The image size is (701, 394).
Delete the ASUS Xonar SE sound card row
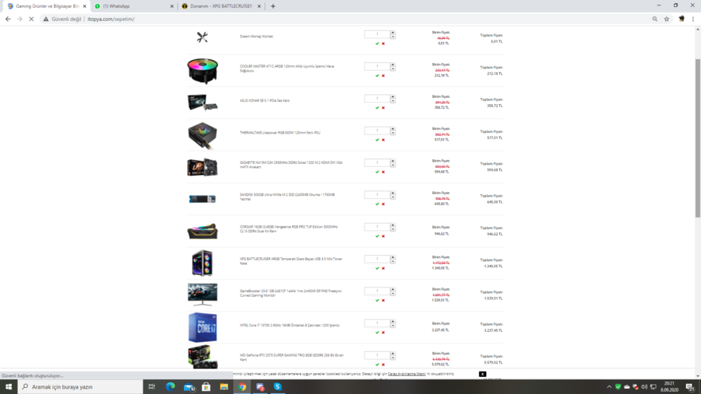383,108
